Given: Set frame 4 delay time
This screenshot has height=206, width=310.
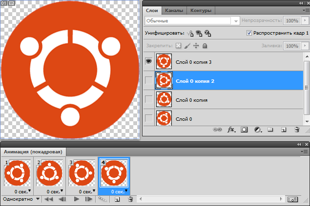Looking at the screenshot, I should [119, 191].
